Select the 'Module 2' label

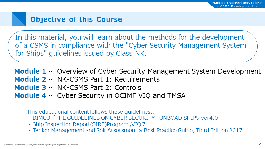click(30, 79)
